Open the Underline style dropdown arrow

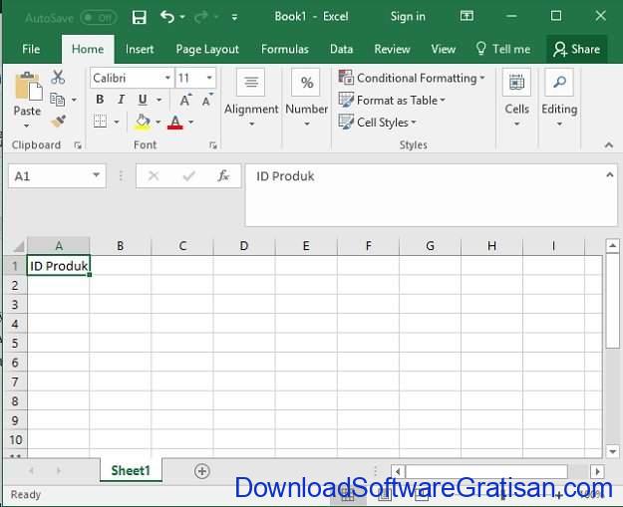(x=158, y=100)
